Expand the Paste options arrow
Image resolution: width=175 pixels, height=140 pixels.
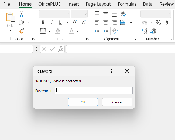pos(10,31)
